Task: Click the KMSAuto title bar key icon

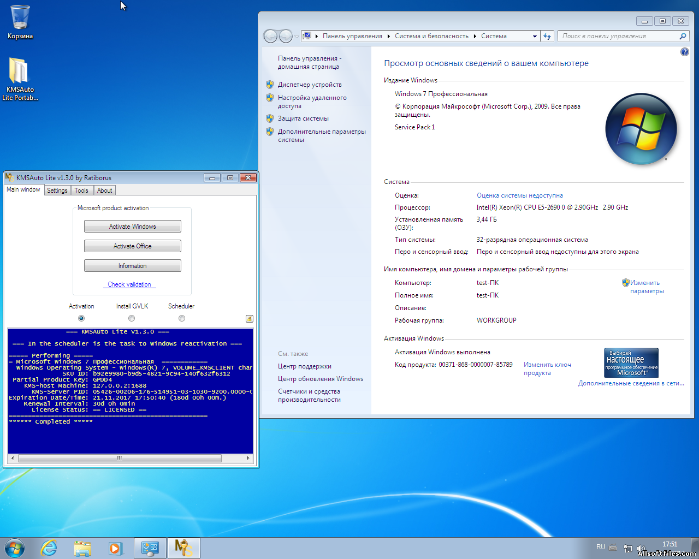Action: [x=9, y=177]
